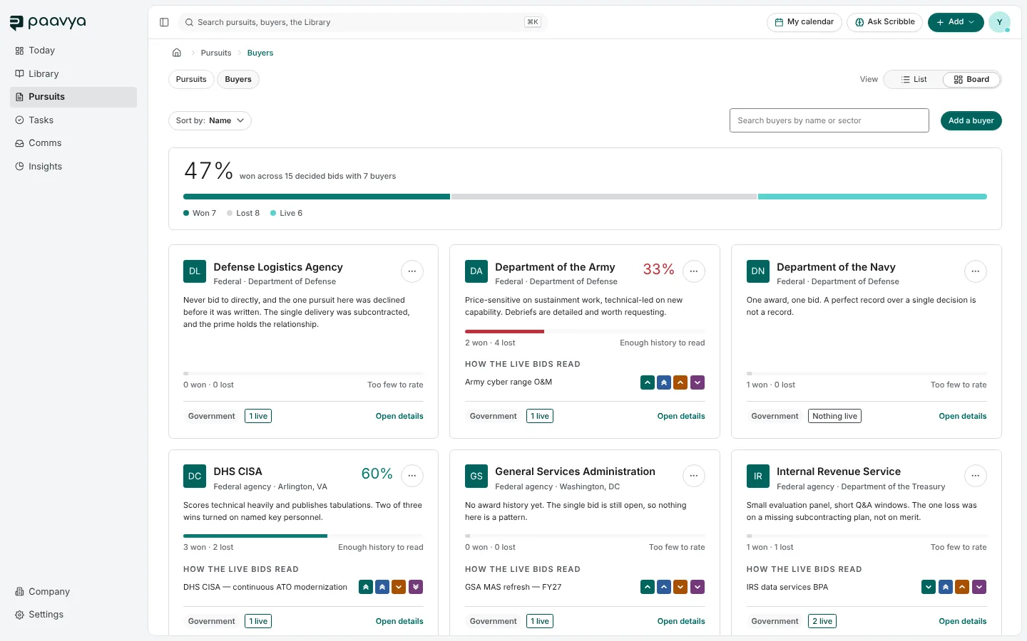Click the blue double-chevron indicator on Army cyber range O&M
1027x641 pixels.
tap(664, 382)
